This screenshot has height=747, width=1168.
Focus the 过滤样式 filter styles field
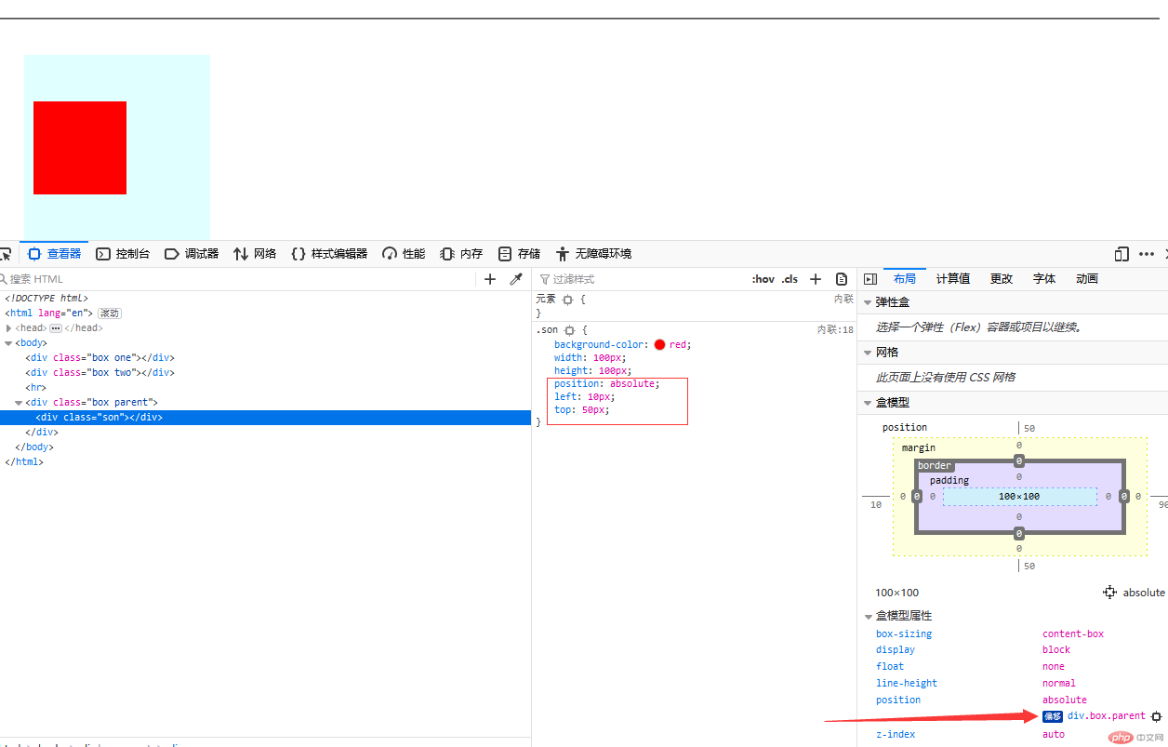642,279
